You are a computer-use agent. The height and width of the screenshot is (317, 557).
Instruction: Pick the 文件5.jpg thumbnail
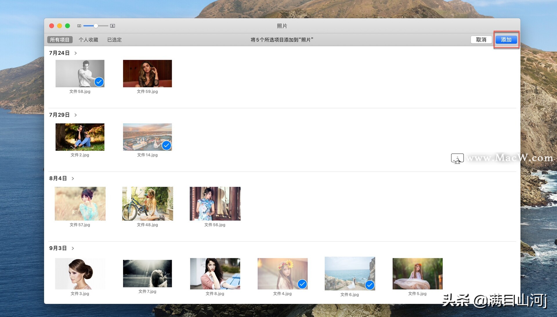tap(417, 273)
